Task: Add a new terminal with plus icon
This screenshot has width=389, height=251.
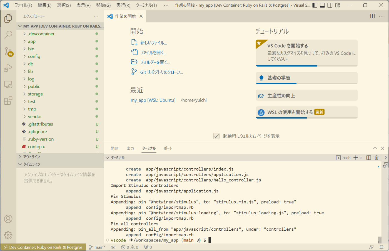Action: point(356,158)
